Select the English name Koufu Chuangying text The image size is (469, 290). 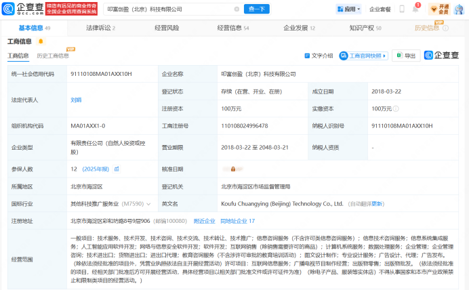click(x=282, y=204)
